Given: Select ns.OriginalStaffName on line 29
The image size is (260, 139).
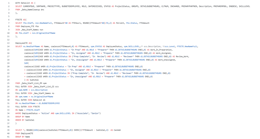Looking at the screenshot, I should point(42,97).
